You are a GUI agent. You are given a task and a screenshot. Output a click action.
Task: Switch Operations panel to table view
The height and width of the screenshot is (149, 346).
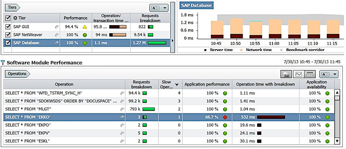pos(310,74)
